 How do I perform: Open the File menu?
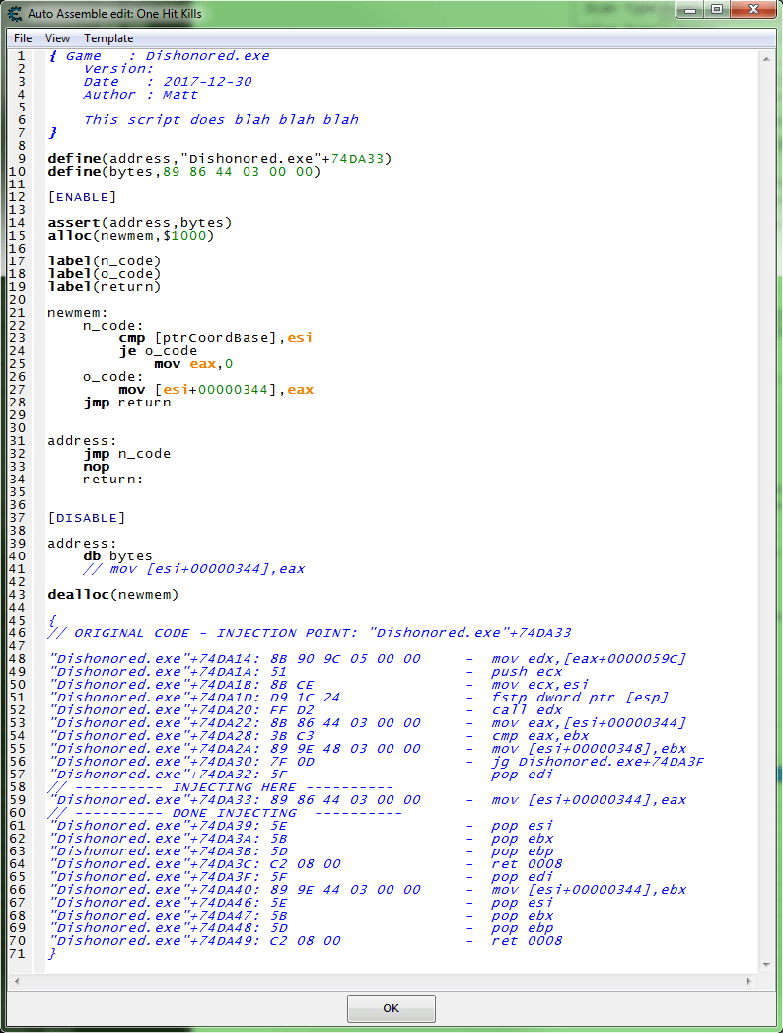[x=23, y=38]
